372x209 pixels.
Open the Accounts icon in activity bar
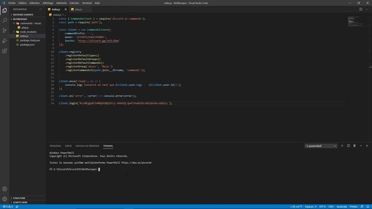(x=5, y=189)
